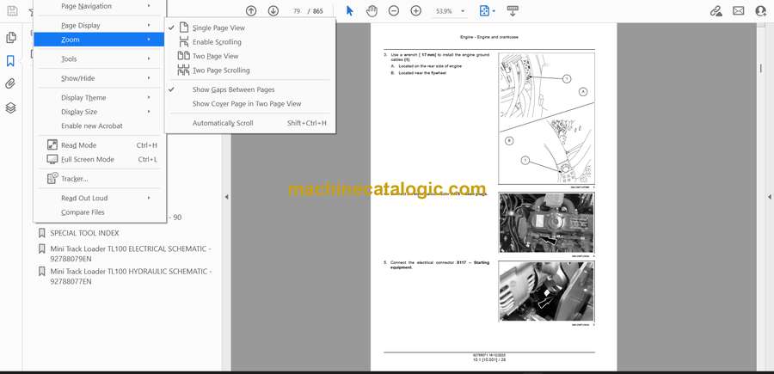774x374 pixels.
Task: Open the account profile icon
Action: [x=761, y=11]
